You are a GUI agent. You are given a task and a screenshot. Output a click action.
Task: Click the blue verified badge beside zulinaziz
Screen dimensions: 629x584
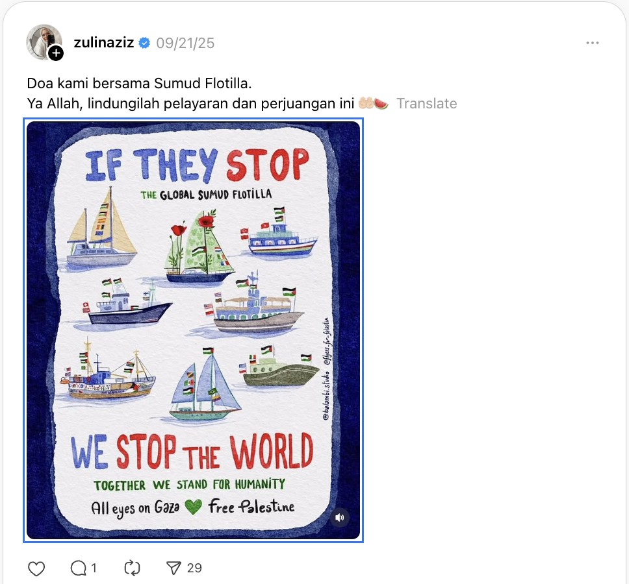144,43
